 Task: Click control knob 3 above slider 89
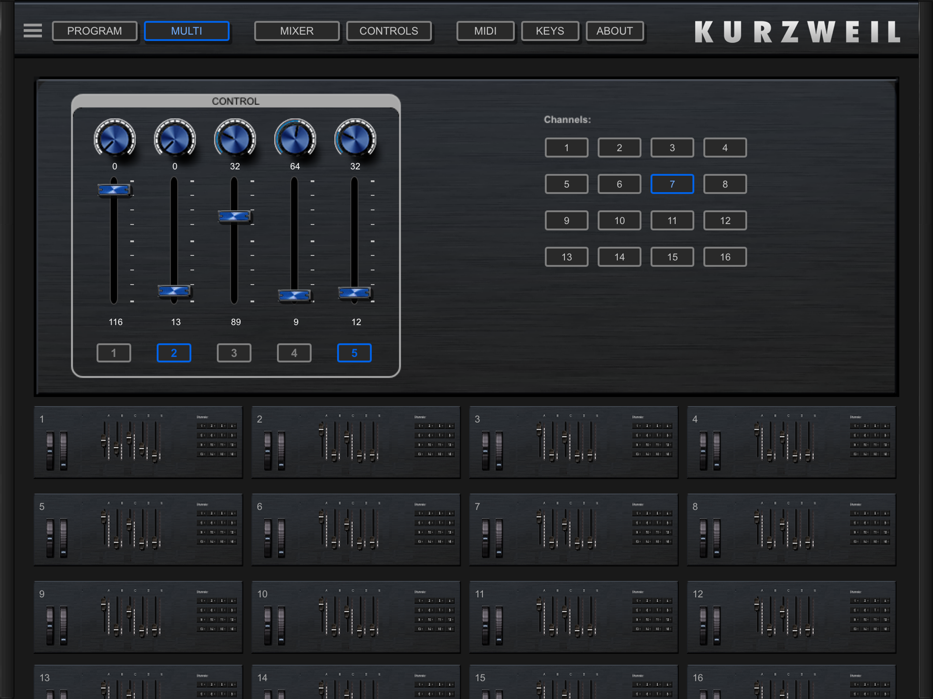[x=235, y=139]
